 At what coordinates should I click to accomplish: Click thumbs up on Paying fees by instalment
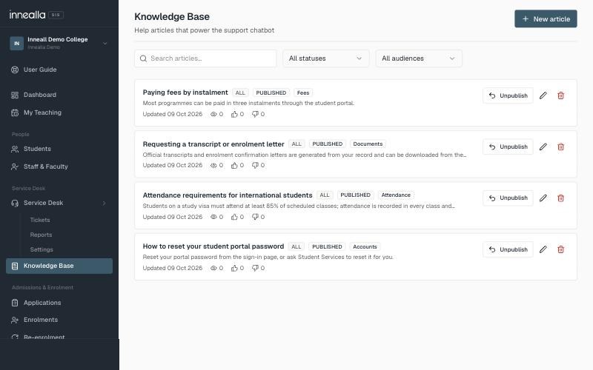(x=234, y=114)
